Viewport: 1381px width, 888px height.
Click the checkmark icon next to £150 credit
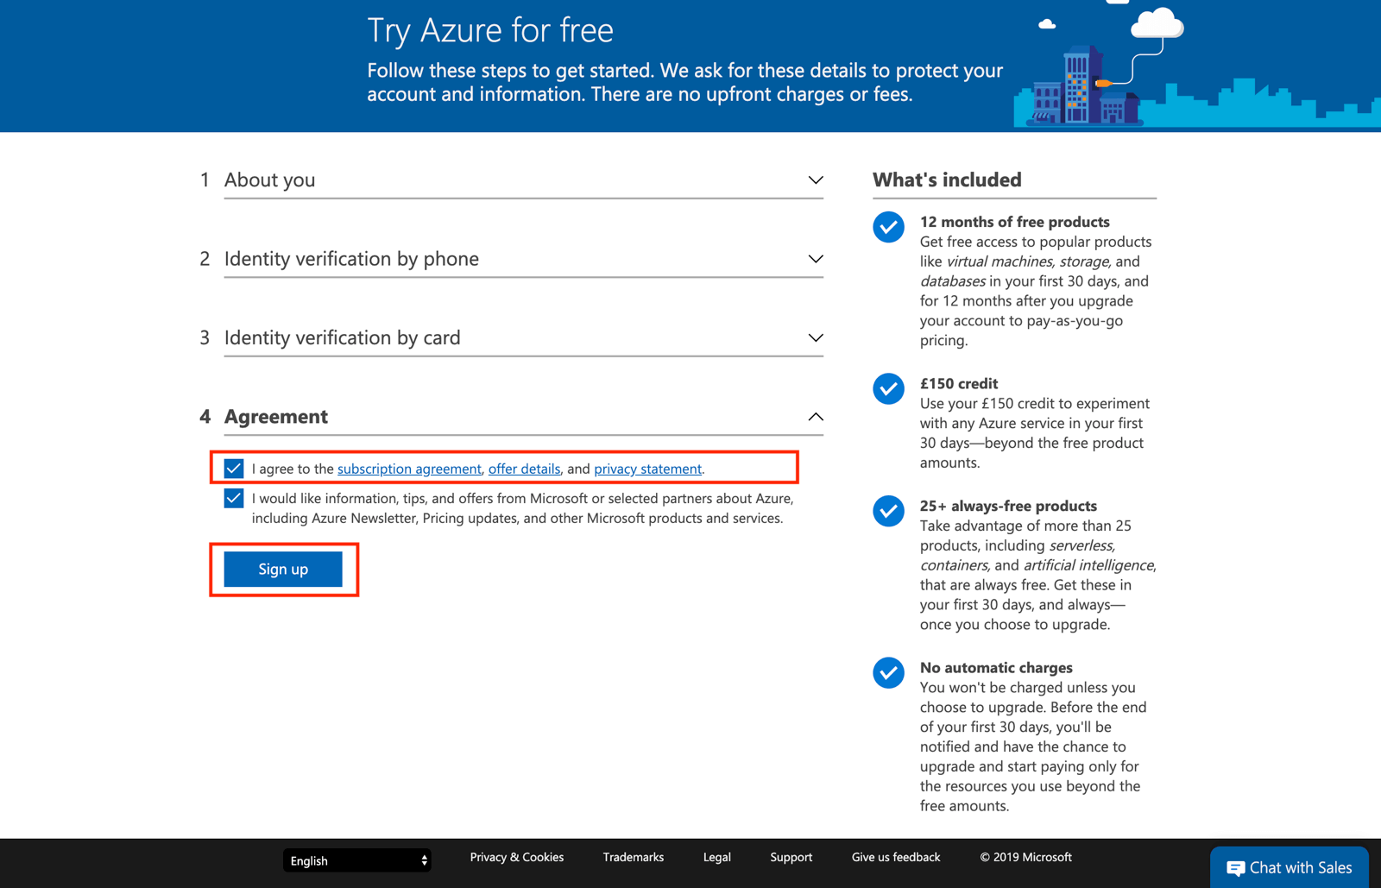pos(888,388)
